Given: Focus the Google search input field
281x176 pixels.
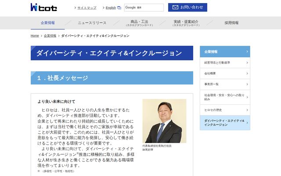Looking at the screenshot, I should (x=144, y=7).
